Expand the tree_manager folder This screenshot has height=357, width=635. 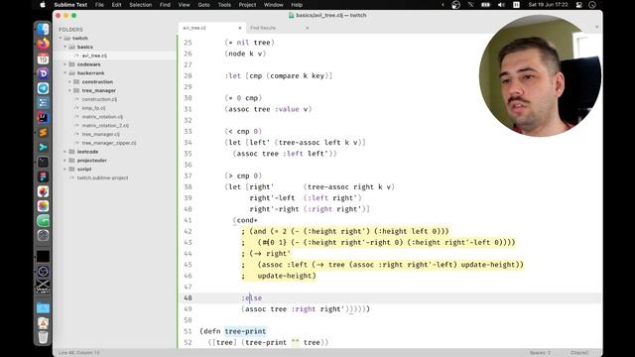tap(69, 90)
